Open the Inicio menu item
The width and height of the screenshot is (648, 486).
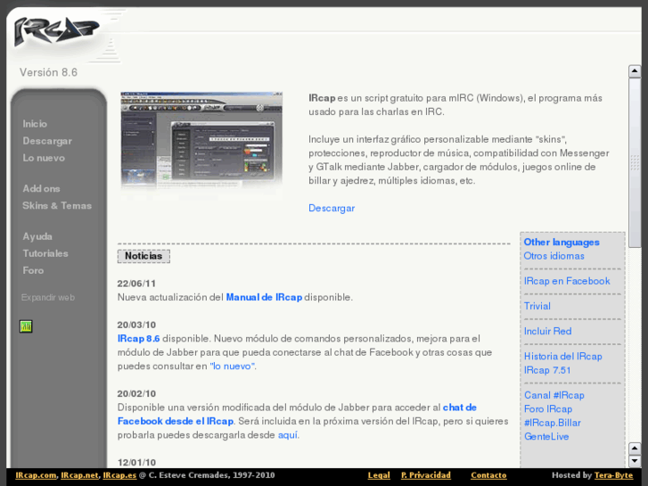pos(35,124)
